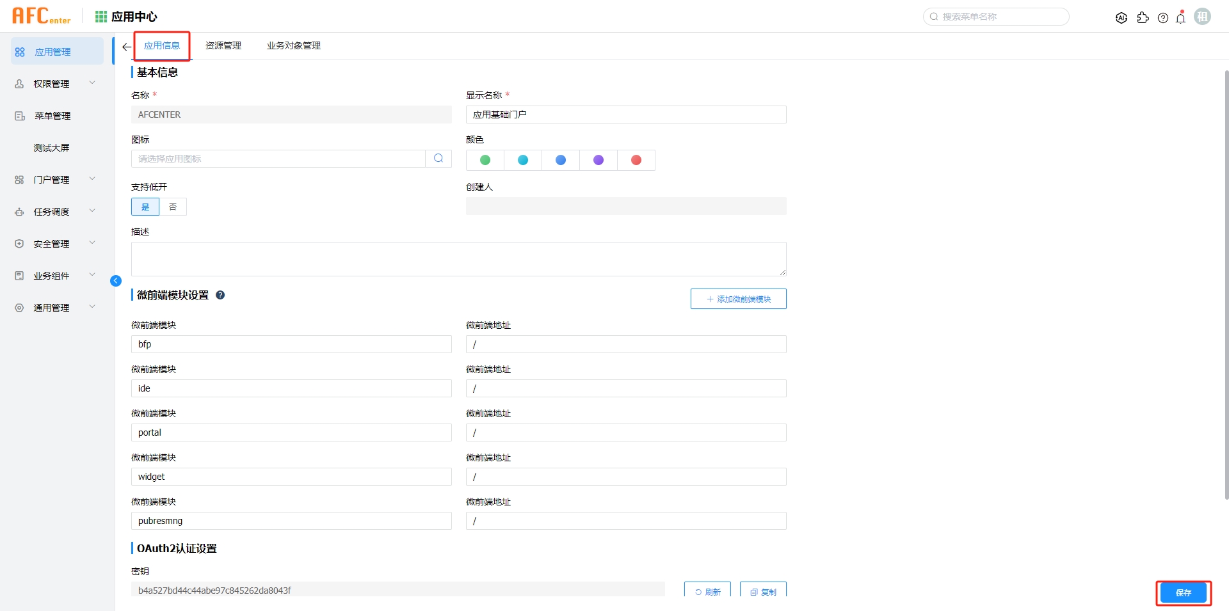Select 否 for 支持低开

tap(173, 207)
